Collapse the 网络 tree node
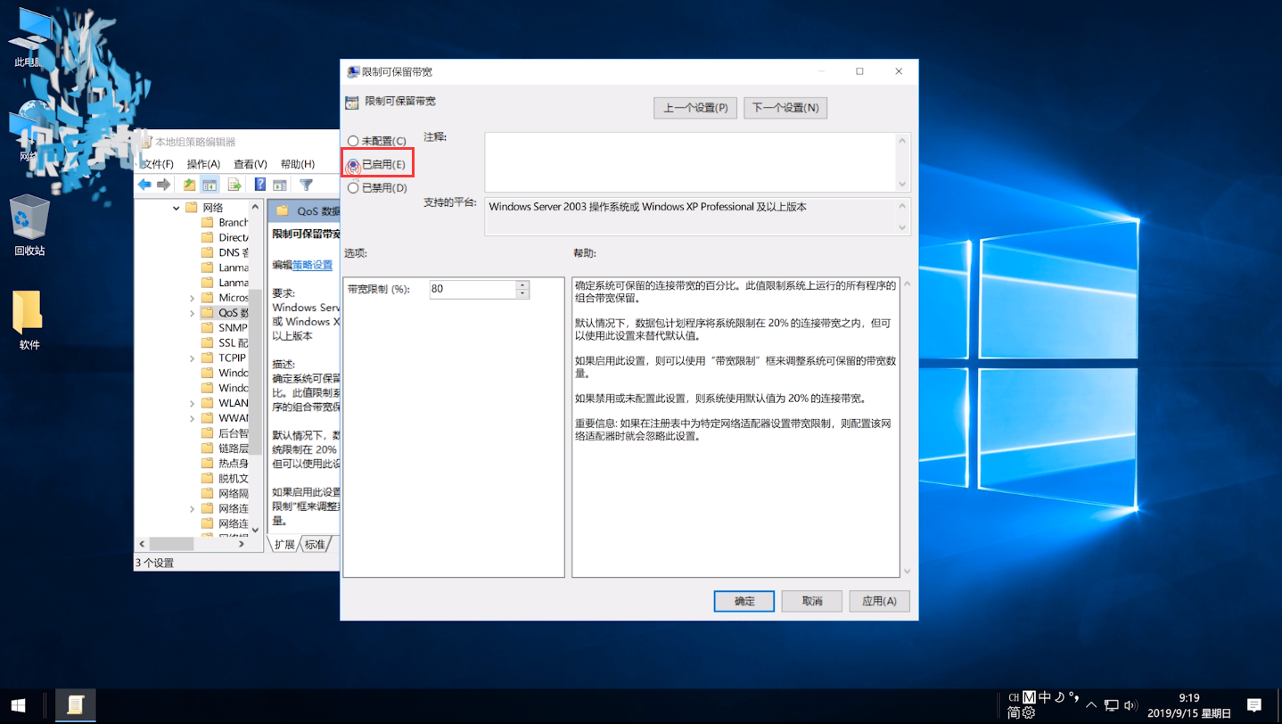The height and width of the screenshot is (724, 1282). click(177, 208)
